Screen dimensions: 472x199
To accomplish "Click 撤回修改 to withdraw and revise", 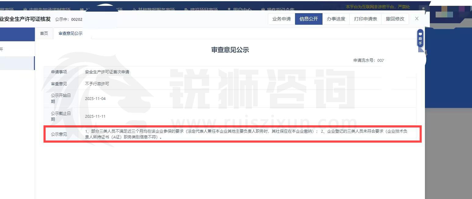I will [395, 19].
